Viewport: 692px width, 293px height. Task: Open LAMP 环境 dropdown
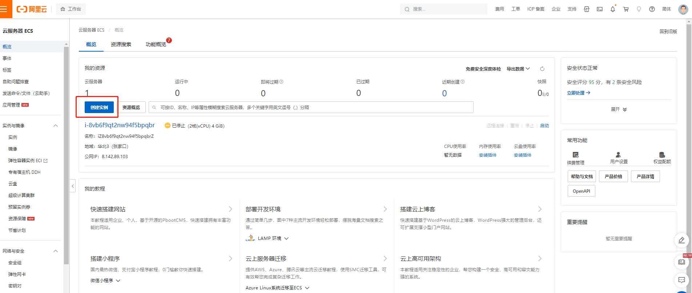[x=273, y=238]
